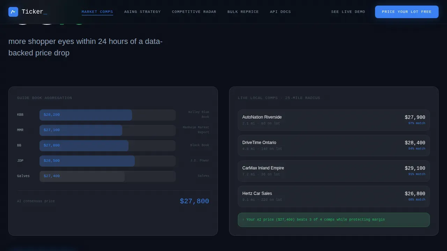447x251 pixels.
Task: Click the $27,900 AutoNation price
Action: [x=415, y=117]
